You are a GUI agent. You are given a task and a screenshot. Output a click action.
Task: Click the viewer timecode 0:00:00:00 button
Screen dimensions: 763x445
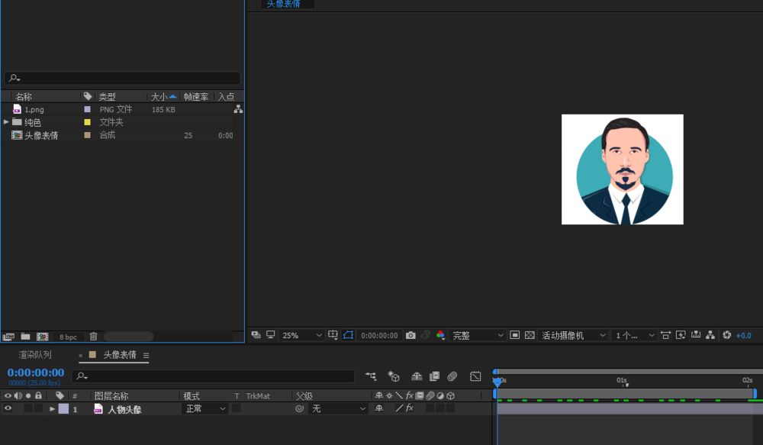point(379,335)
